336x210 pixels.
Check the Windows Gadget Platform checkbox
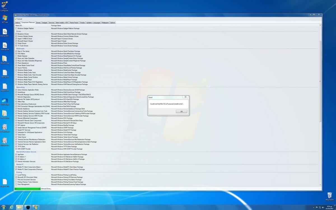[16, 28]
